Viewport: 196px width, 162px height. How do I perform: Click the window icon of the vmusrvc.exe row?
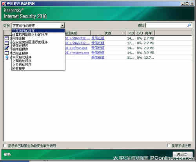coord(7,53)
